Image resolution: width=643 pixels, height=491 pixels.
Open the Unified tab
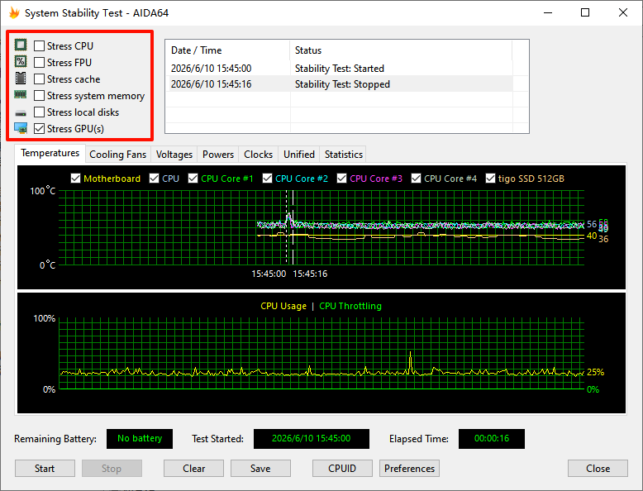coord(299,155)
